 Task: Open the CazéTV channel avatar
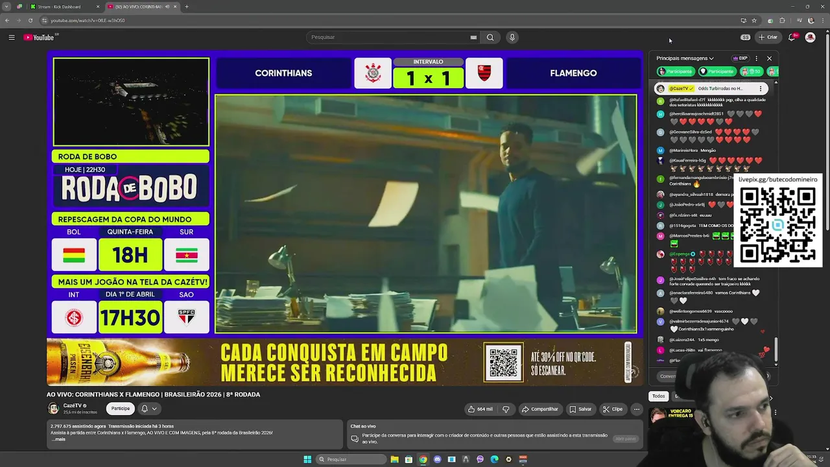53,408
